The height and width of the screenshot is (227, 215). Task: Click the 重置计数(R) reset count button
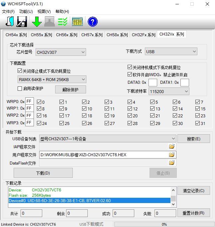(194, 213)
